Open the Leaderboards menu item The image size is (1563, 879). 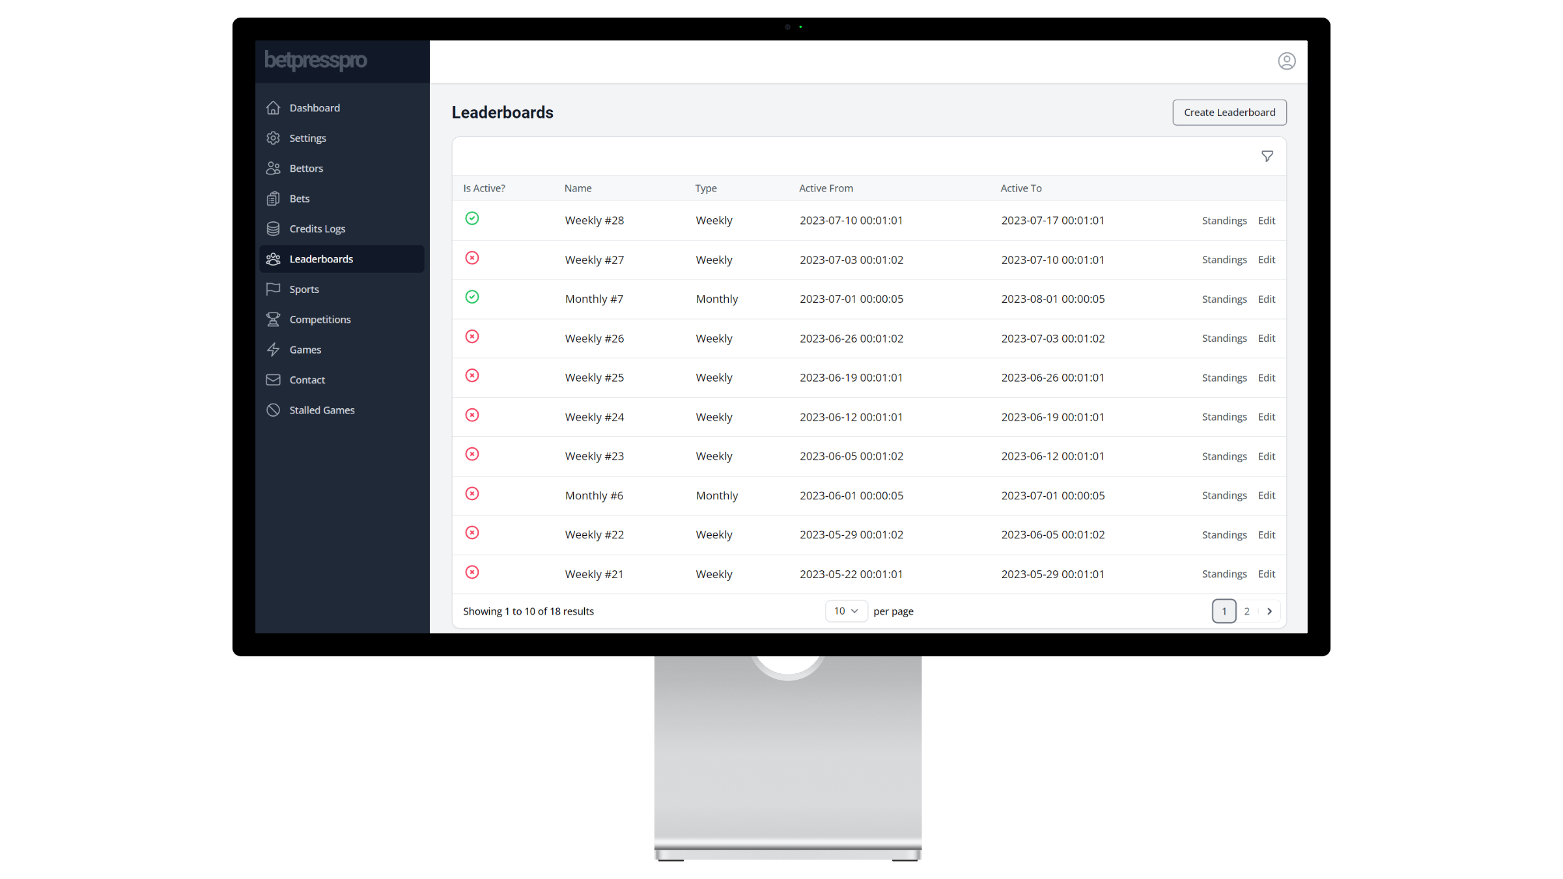[321, 258]
